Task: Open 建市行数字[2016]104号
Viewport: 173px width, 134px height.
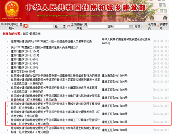Action: pyautogui.click(x=25, y=51)
